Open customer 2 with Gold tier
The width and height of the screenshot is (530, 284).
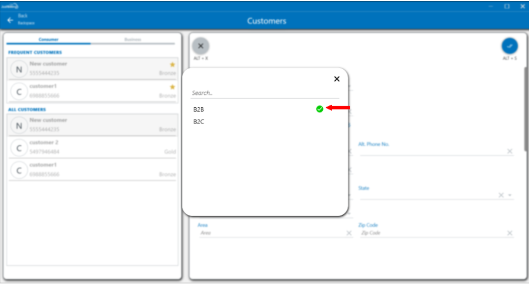(x=93, y=147)
